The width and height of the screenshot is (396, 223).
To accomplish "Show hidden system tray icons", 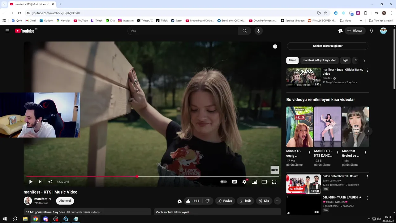I will (369, 219).
